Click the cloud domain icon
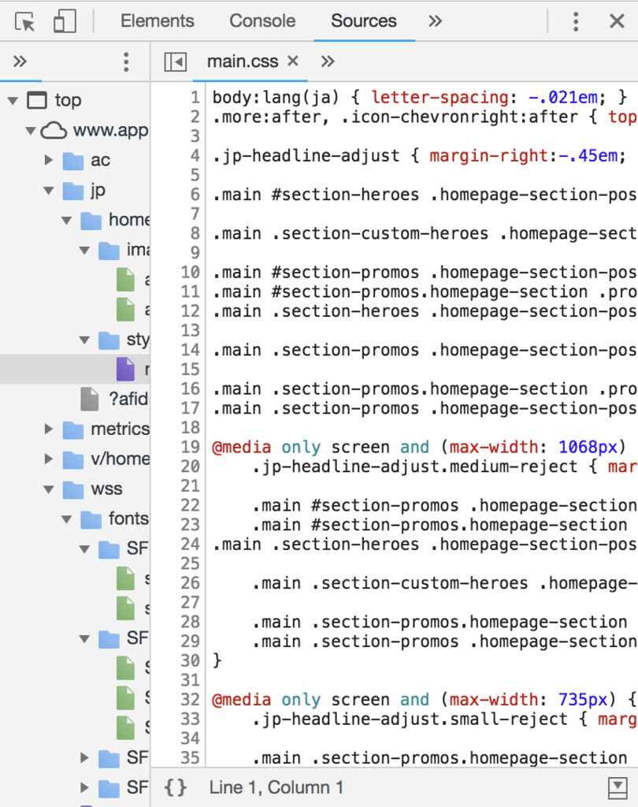The width and height of the screenshot is (638, 807). coord(54,130)
